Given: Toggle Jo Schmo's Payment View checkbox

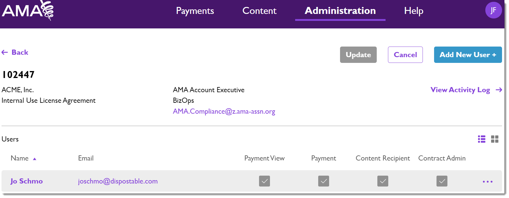Looking at the screenshot, I should [x=264, y=181].
